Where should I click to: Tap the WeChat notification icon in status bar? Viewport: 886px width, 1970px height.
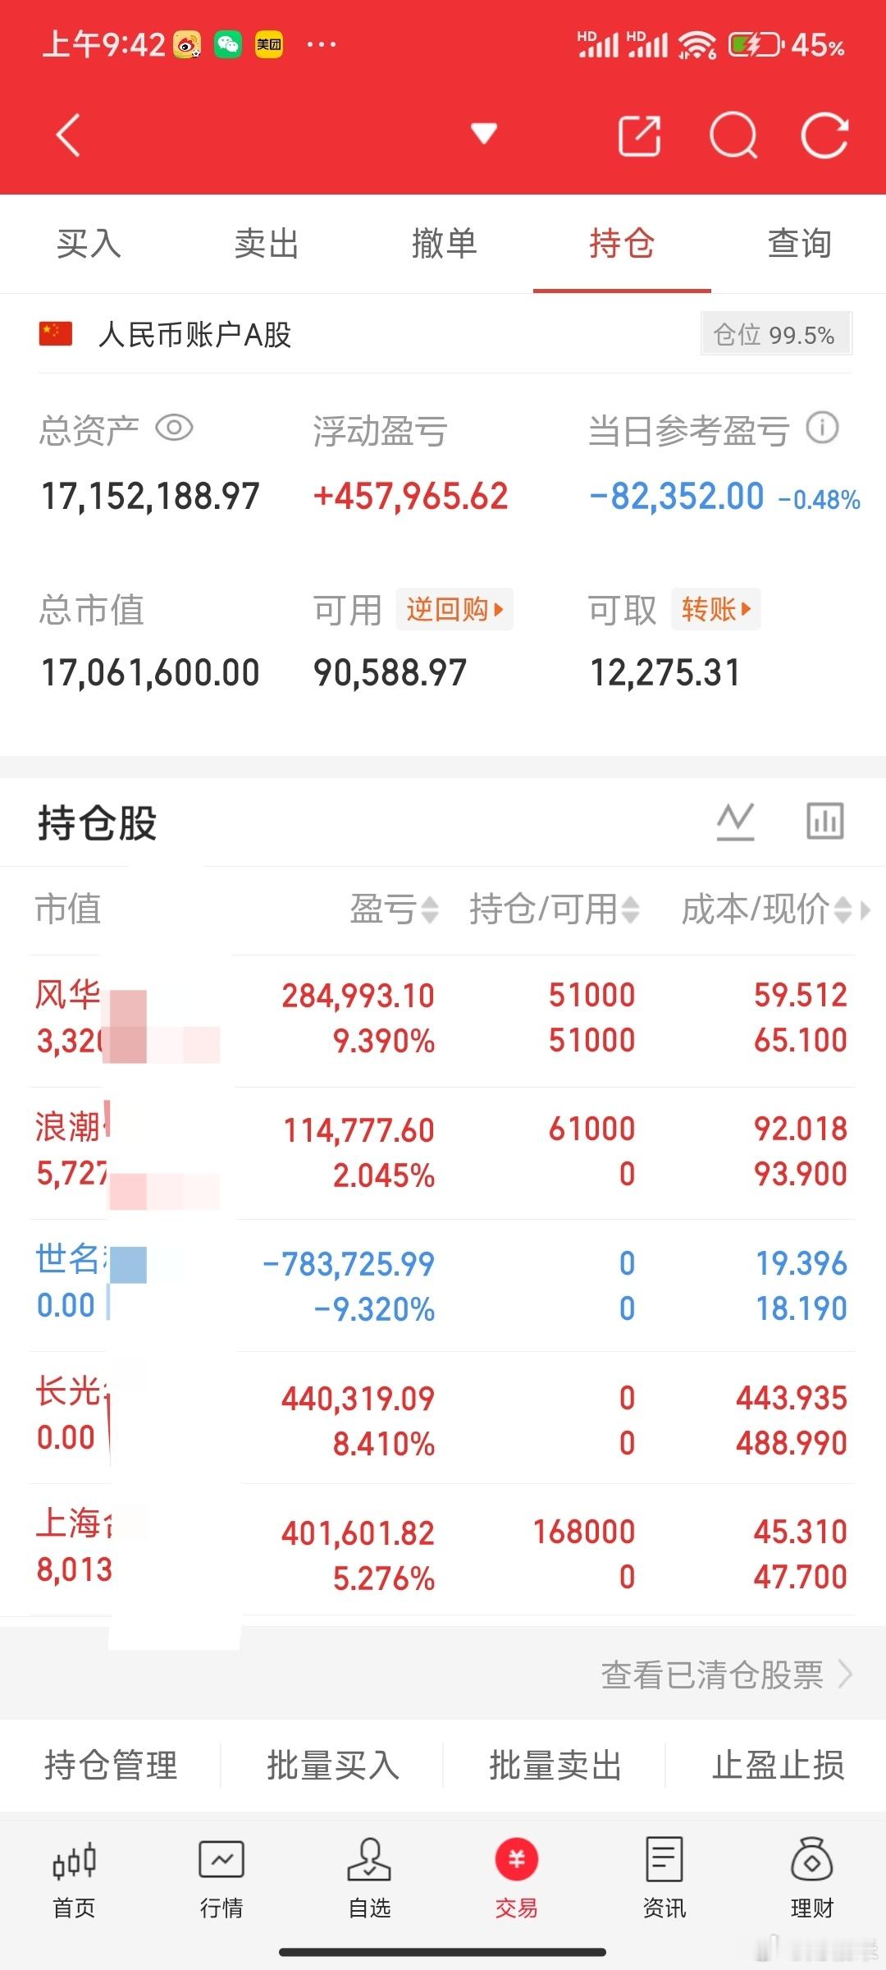coord(228,44)
